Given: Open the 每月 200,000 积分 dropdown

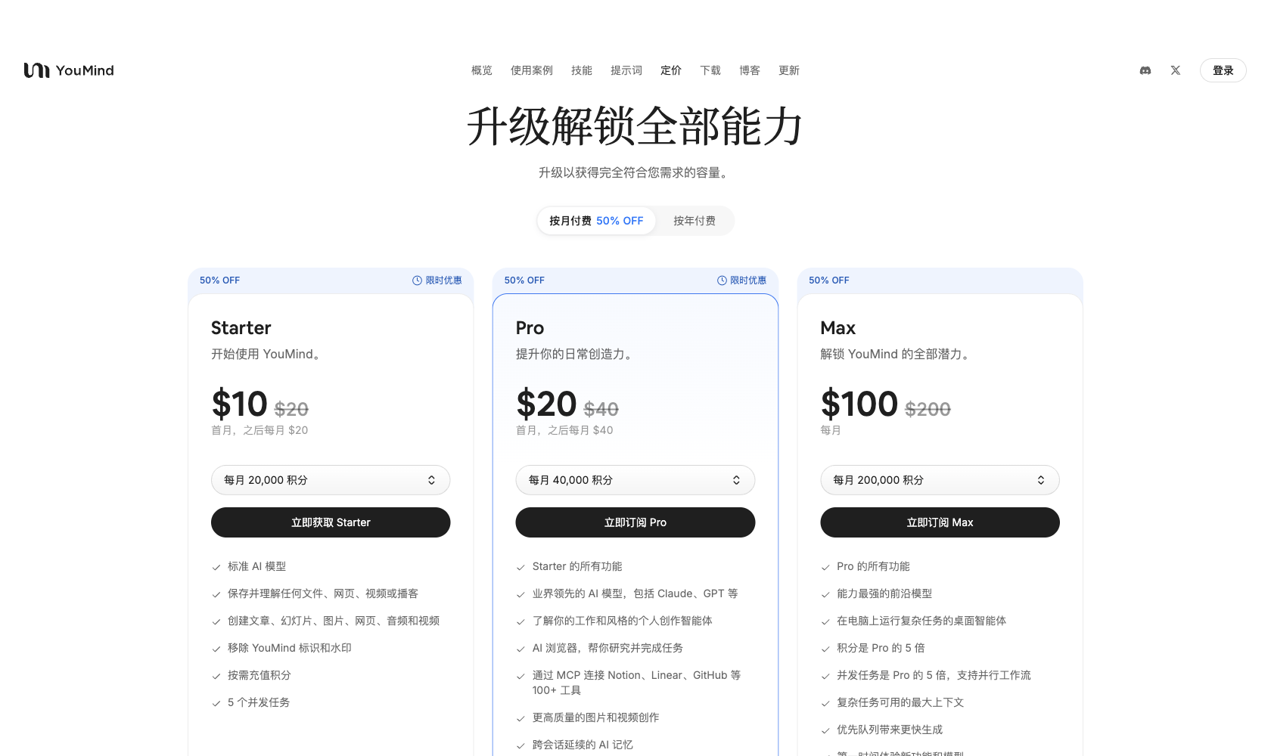Looking at the screenshot, I should pos(940,480).
